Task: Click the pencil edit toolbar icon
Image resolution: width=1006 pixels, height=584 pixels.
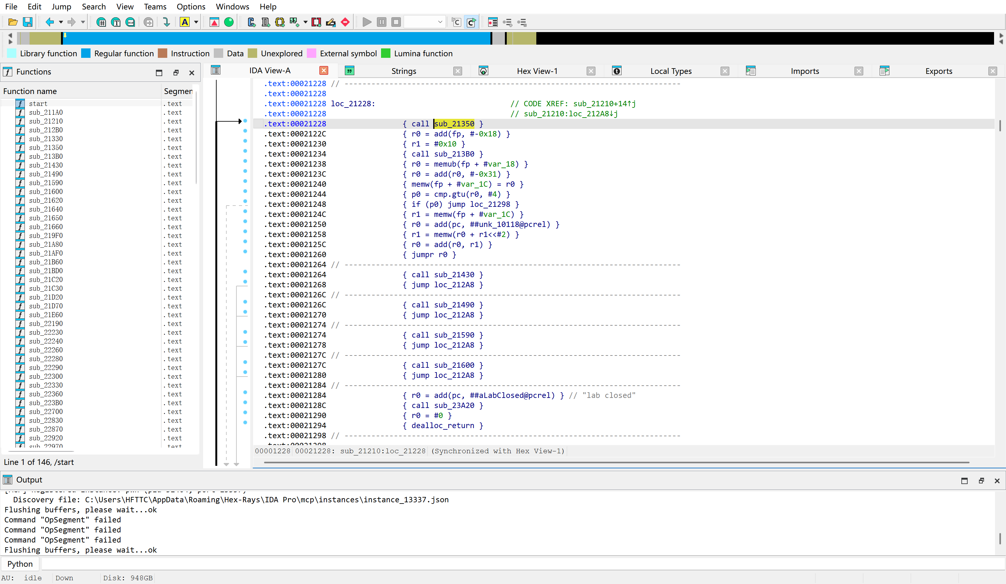Action: coord(330,22)
